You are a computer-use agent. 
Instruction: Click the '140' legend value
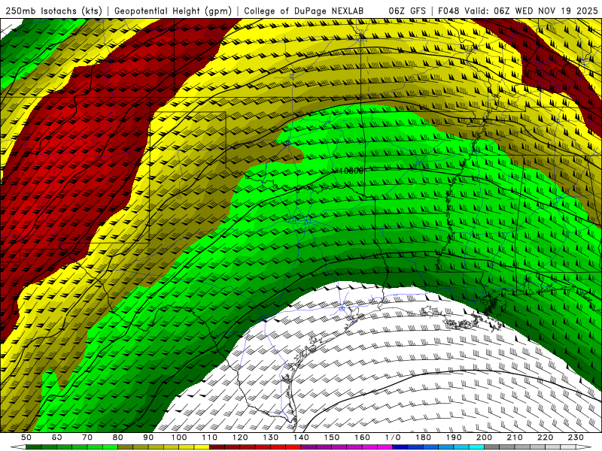pos(301,437)
